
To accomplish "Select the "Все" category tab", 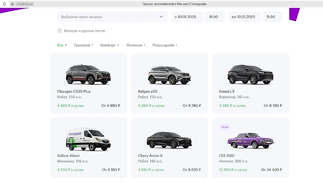I will (x=61, y=45).
